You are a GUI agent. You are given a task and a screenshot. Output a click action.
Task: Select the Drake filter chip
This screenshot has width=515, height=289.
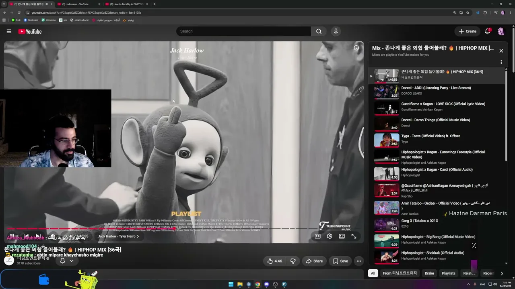click(429, 273)
